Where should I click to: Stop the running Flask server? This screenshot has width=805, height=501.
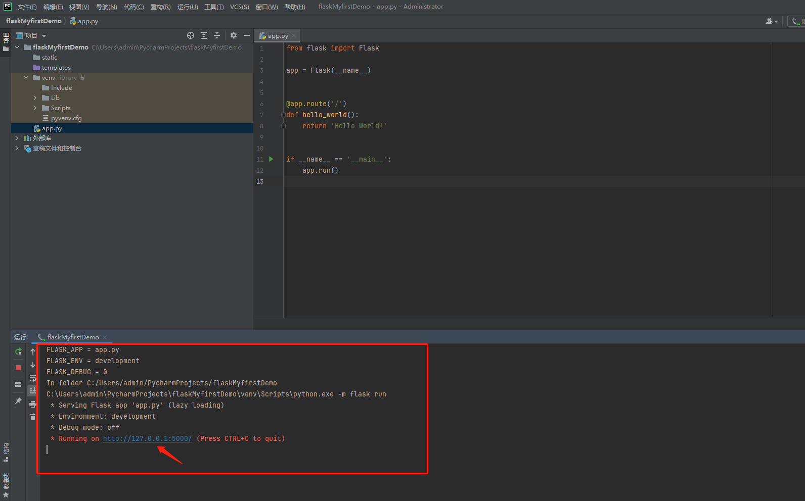tap(18, 368)
